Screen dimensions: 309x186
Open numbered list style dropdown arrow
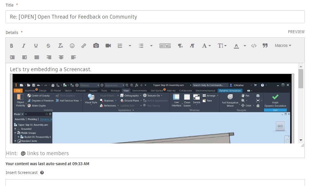pyautogui.click(x=130, y=46)
